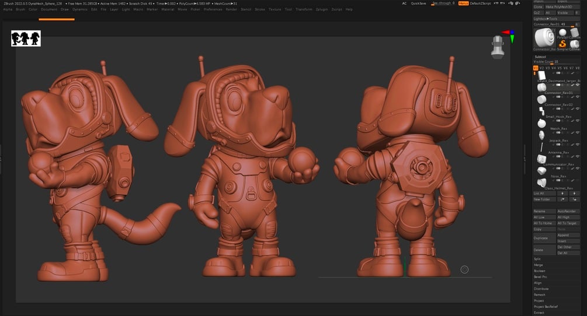
Task: Select the Connector_Rex01 subtool thumbnail
Action: click(541, 88)
